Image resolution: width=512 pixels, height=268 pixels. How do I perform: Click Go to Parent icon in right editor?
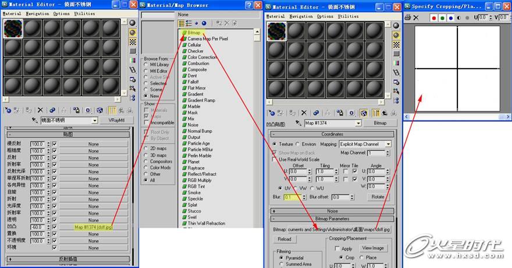385,113
